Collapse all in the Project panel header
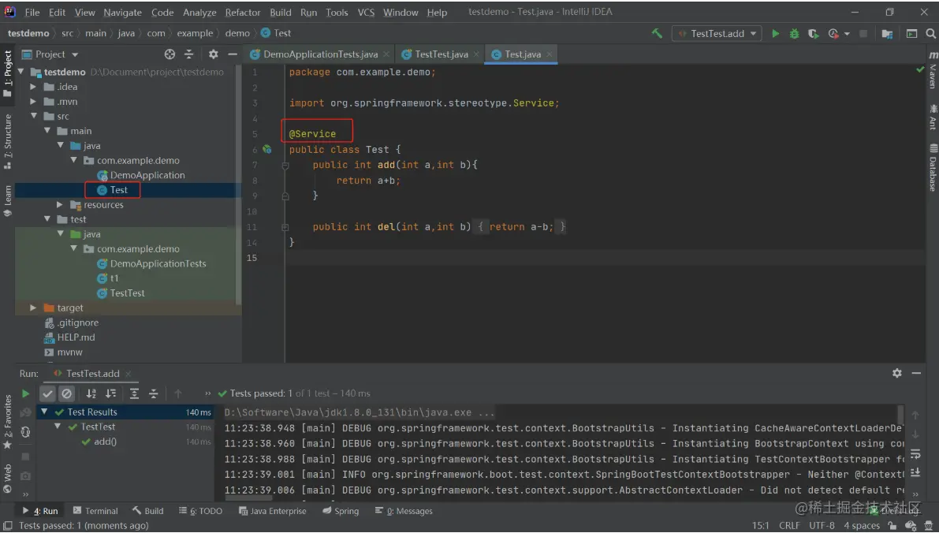Screen dimensions: 939x533 coord(189,54)
